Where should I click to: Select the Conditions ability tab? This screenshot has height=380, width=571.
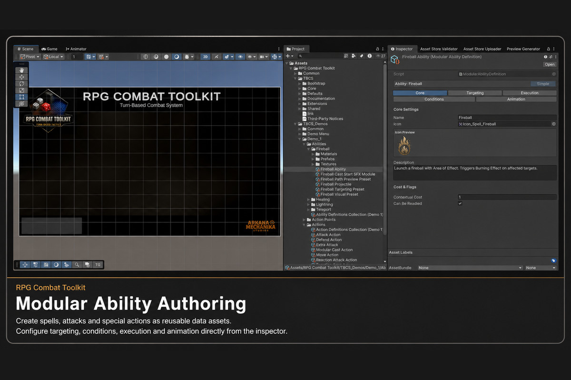[x=434, y=99]
